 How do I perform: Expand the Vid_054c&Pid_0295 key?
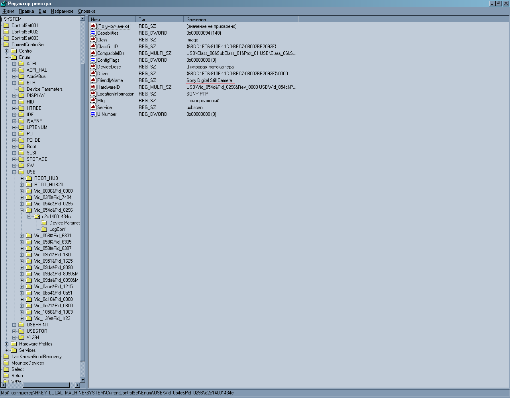coord(22,204)
